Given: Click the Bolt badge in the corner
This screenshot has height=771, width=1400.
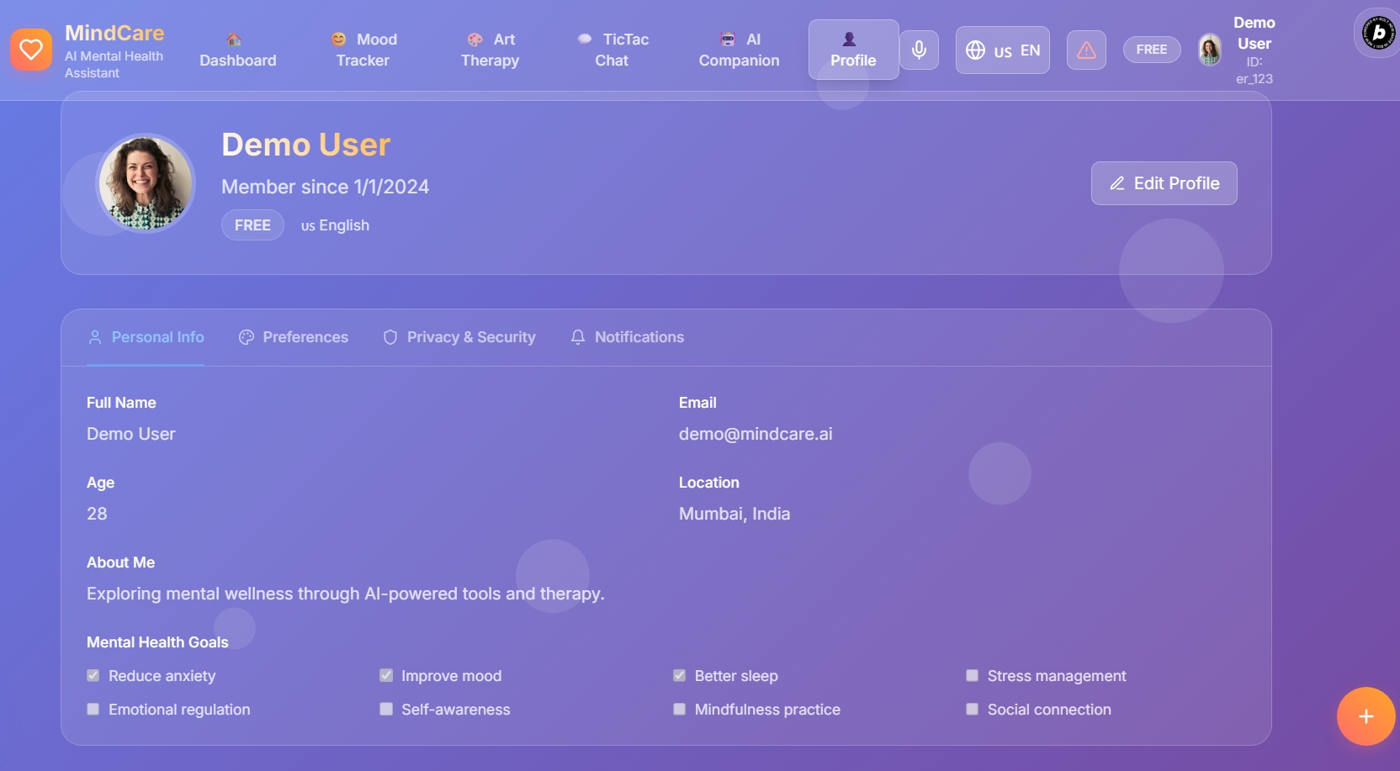Looking at the screenshot, I should (x=1376, y=32).
